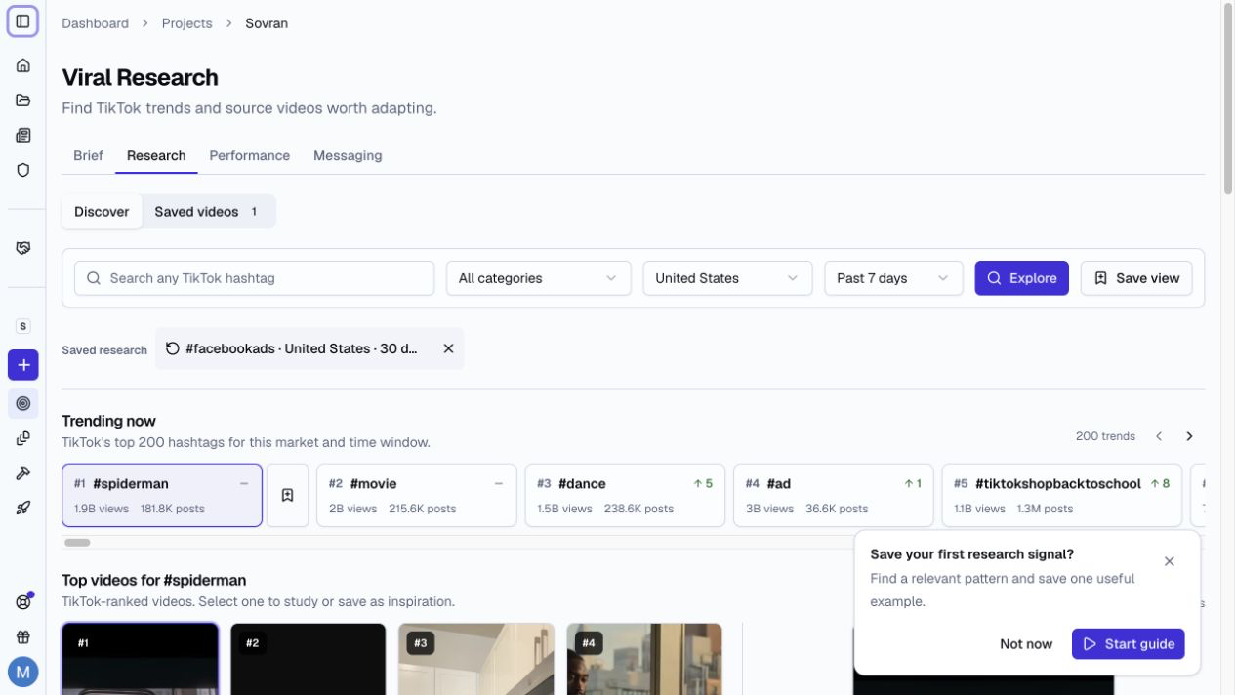Focus the TikTok hashtag search field

click(254, 278)
